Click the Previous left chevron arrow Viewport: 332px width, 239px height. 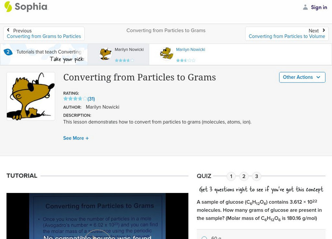click(x=9, y=30)
